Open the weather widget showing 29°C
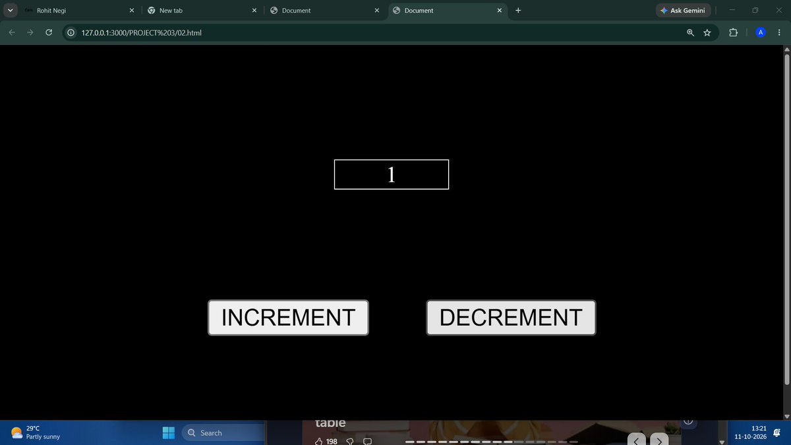This screenshot has width=791, height=445. point(36,432)
